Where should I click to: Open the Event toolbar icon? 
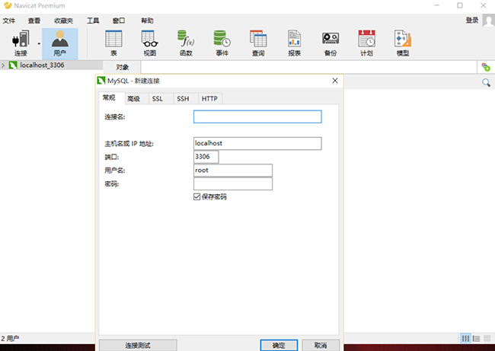coord(222,43)
